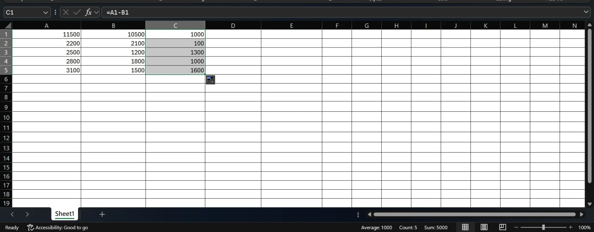Viewport: 594px width, 232px height.
Task: Select row 6 header
Action: [6, 79]
